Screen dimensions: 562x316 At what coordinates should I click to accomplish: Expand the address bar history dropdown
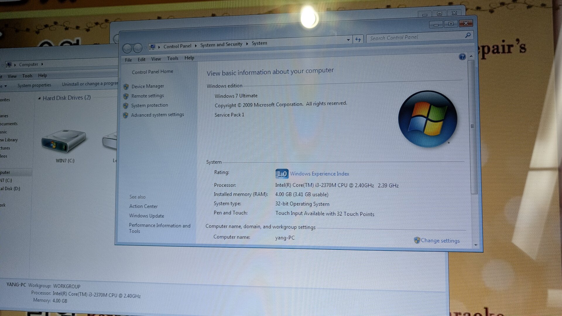click(348, 40)
